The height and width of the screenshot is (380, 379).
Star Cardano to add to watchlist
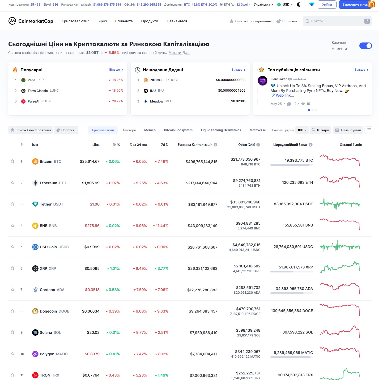coord(12,289)
